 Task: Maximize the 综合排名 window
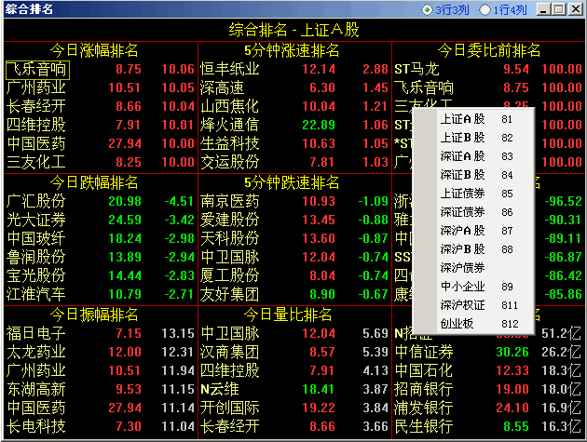tap(559, 9)
